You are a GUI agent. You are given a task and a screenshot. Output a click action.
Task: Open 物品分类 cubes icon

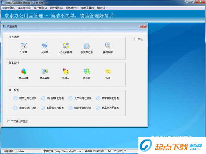(x=24, y=71)
